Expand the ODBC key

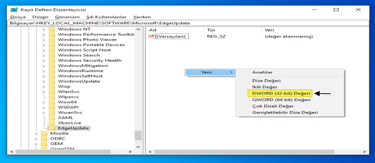[x=36, y=139]
